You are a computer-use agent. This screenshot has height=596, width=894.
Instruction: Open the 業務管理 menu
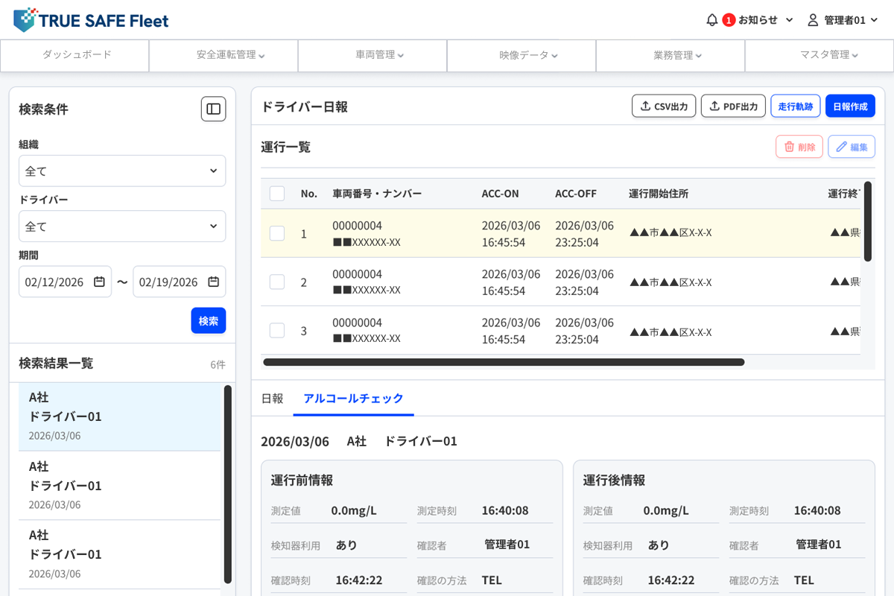670,55
